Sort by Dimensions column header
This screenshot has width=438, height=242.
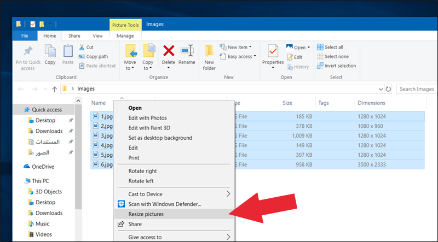372,103
